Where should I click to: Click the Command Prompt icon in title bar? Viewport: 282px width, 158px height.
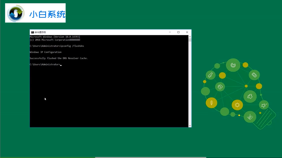(32, 32)
